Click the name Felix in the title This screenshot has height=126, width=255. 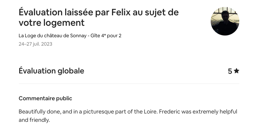click(121, 12)
